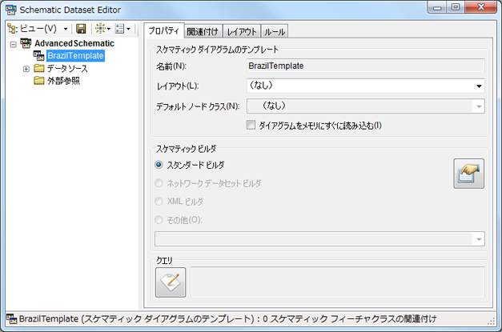The image size is (502, 332).
Task: Open the デフォルト ノード クラス(N) dropdown
Action: 365,106
